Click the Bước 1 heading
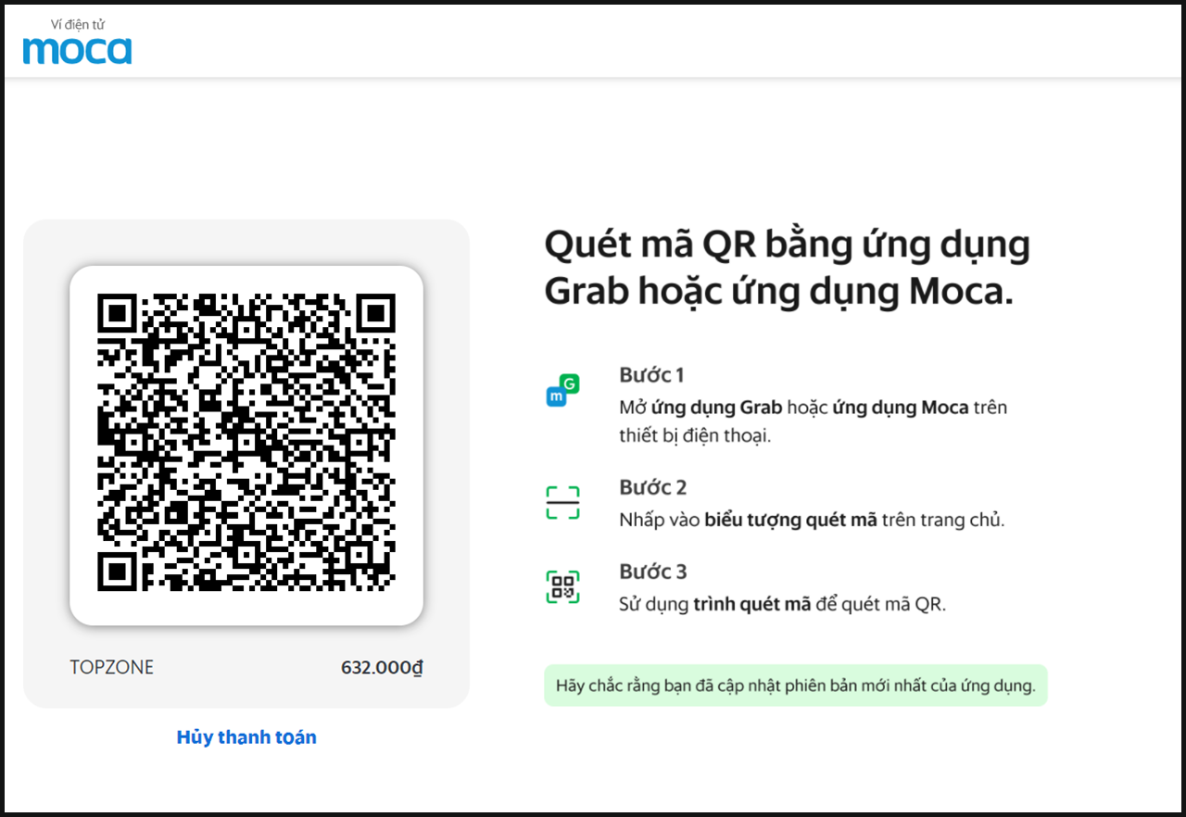The height and width of the screenshot is (817, 1186). tap(651, 375)
